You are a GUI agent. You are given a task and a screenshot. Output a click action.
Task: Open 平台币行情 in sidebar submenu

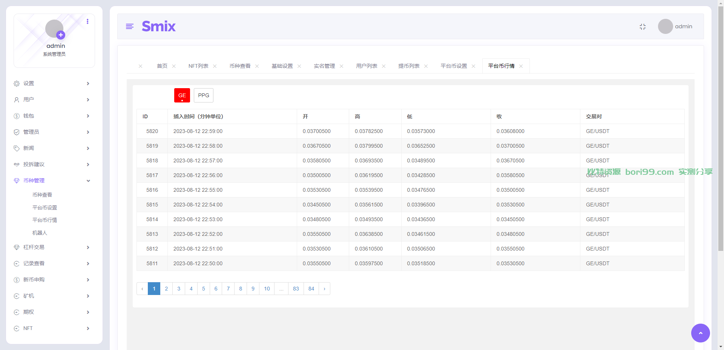click(45, 220)
